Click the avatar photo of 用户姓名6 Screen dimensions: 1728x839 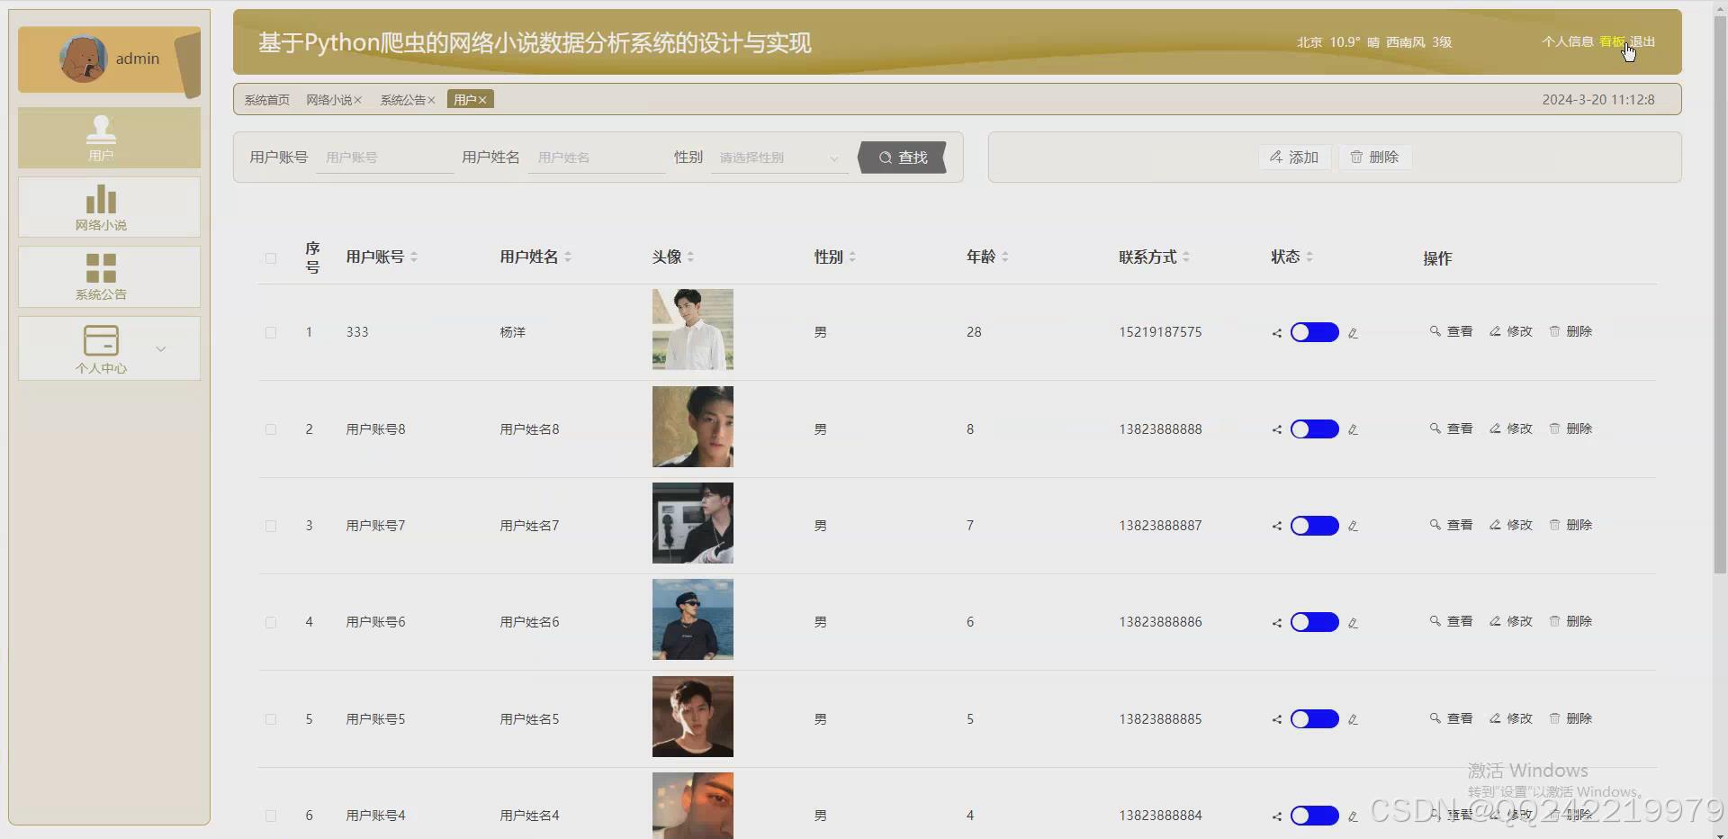(x=693, y=619)
